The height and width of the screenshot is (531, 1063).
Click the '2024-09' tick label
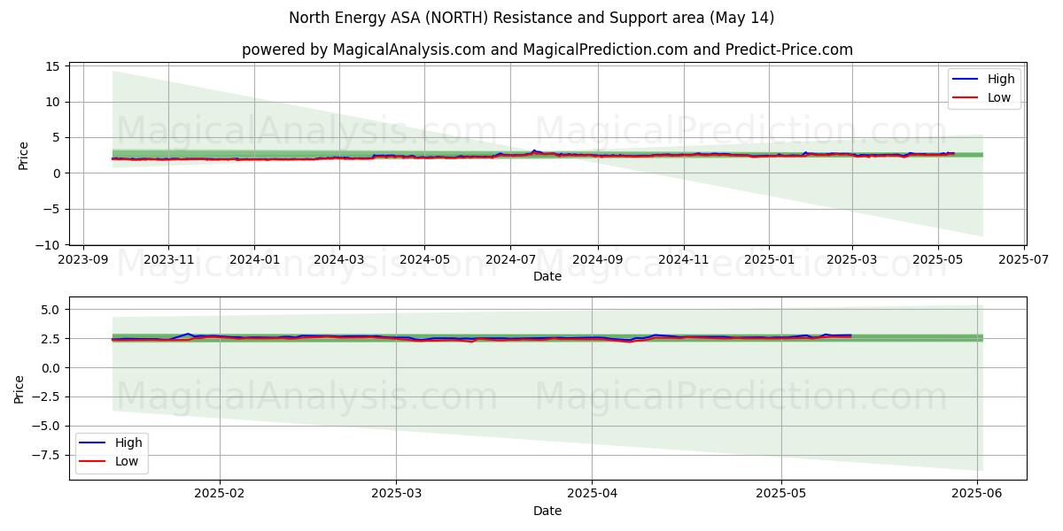(x=596, y=259)
